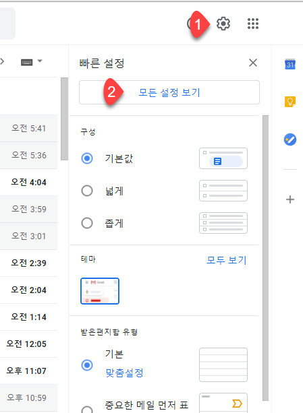The width and height of the screenshot is (303, 413).
Task: Open the email received 오전 1:14
Action: (x=28, y=317)
